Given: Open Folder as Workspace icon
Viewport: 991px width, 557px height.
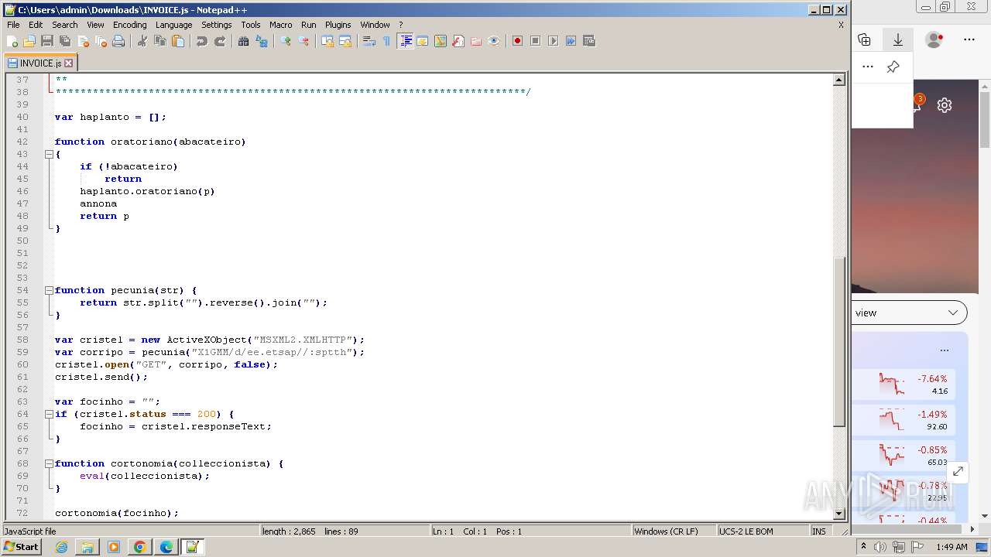Looking at the screenshot, I should click(476, 41).
